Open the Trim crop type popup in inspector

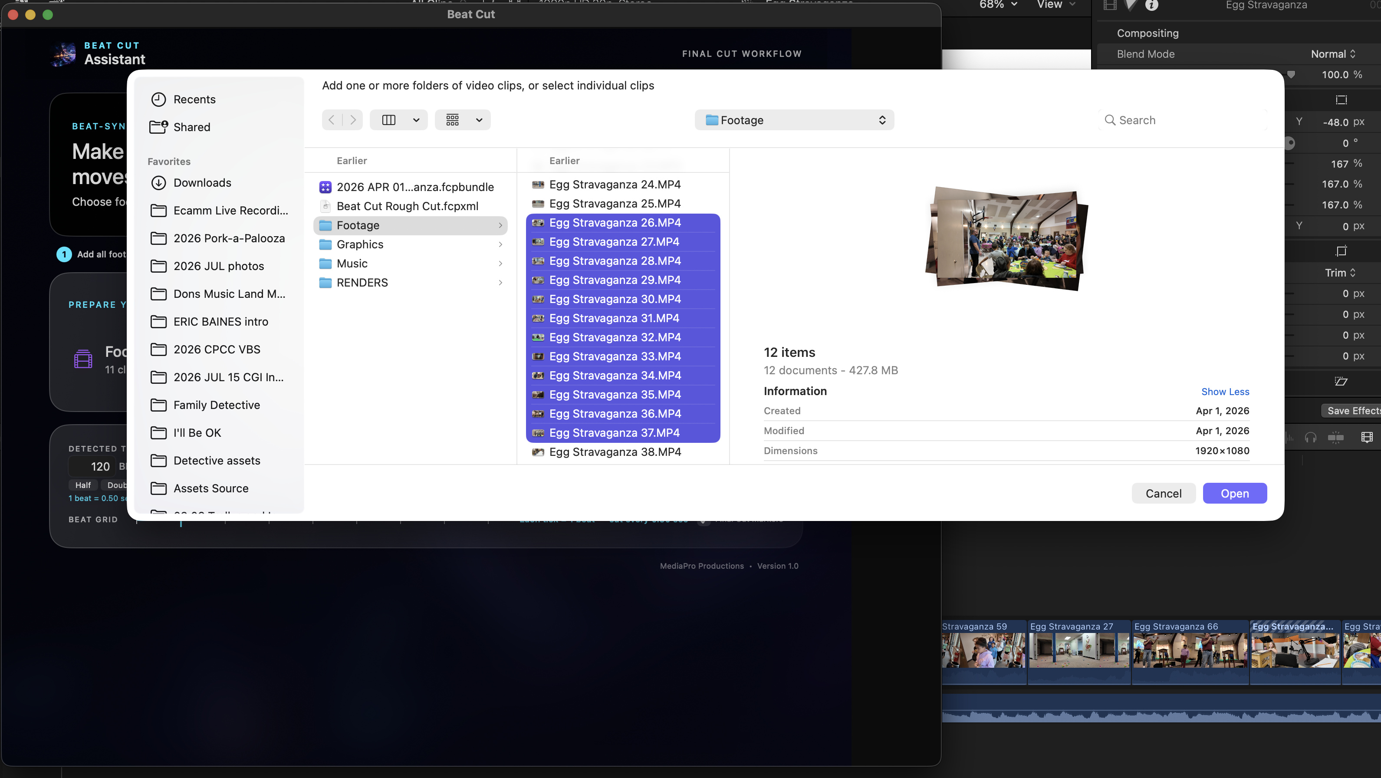point(1340,273)
